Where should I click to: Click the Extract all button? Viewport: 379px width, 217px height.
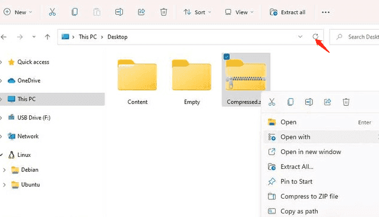(x=288, y=12)
